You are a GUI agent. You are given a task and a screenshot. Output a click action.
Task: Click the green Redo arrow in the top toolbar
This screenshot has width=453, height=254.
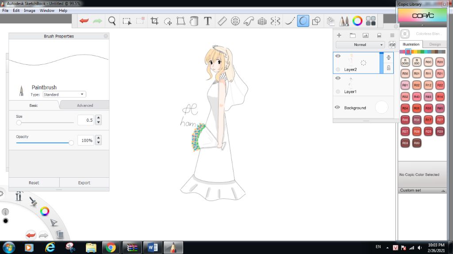(98, 21)
